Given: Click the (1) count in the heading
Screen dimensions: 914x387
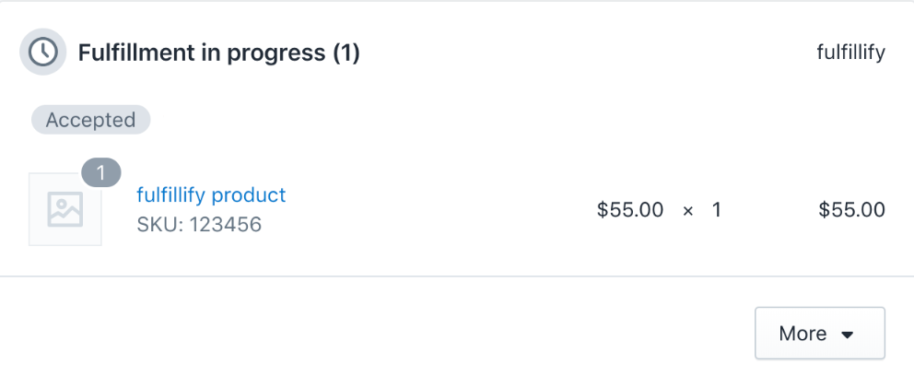Looking at the screenshot, I should click(x=346, y=53).
